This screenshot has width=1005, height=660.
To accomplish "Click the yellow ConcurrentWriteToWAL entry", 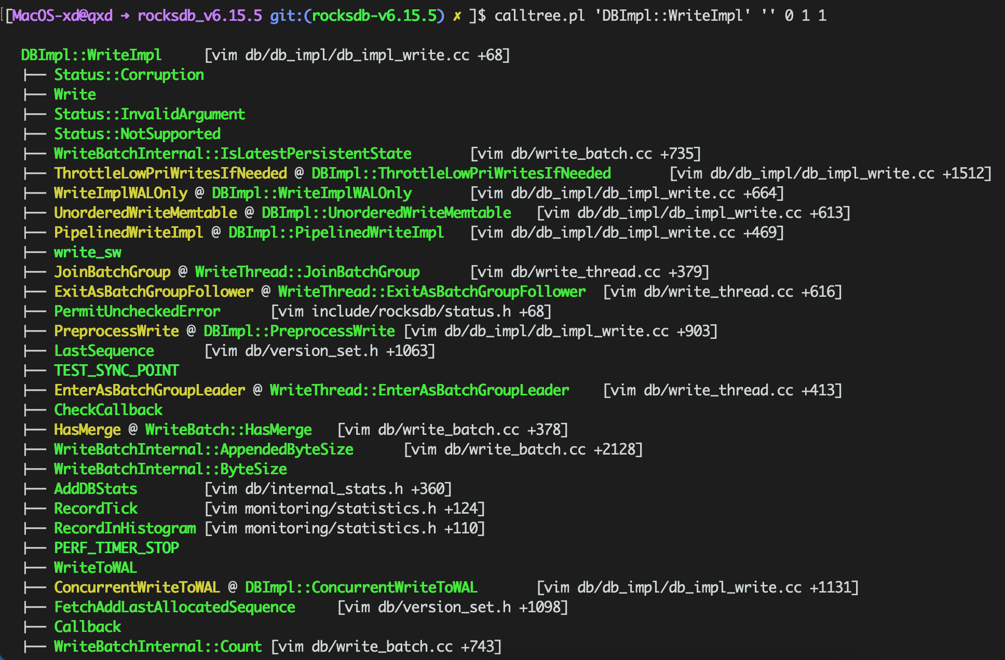I will click(138, 587).
